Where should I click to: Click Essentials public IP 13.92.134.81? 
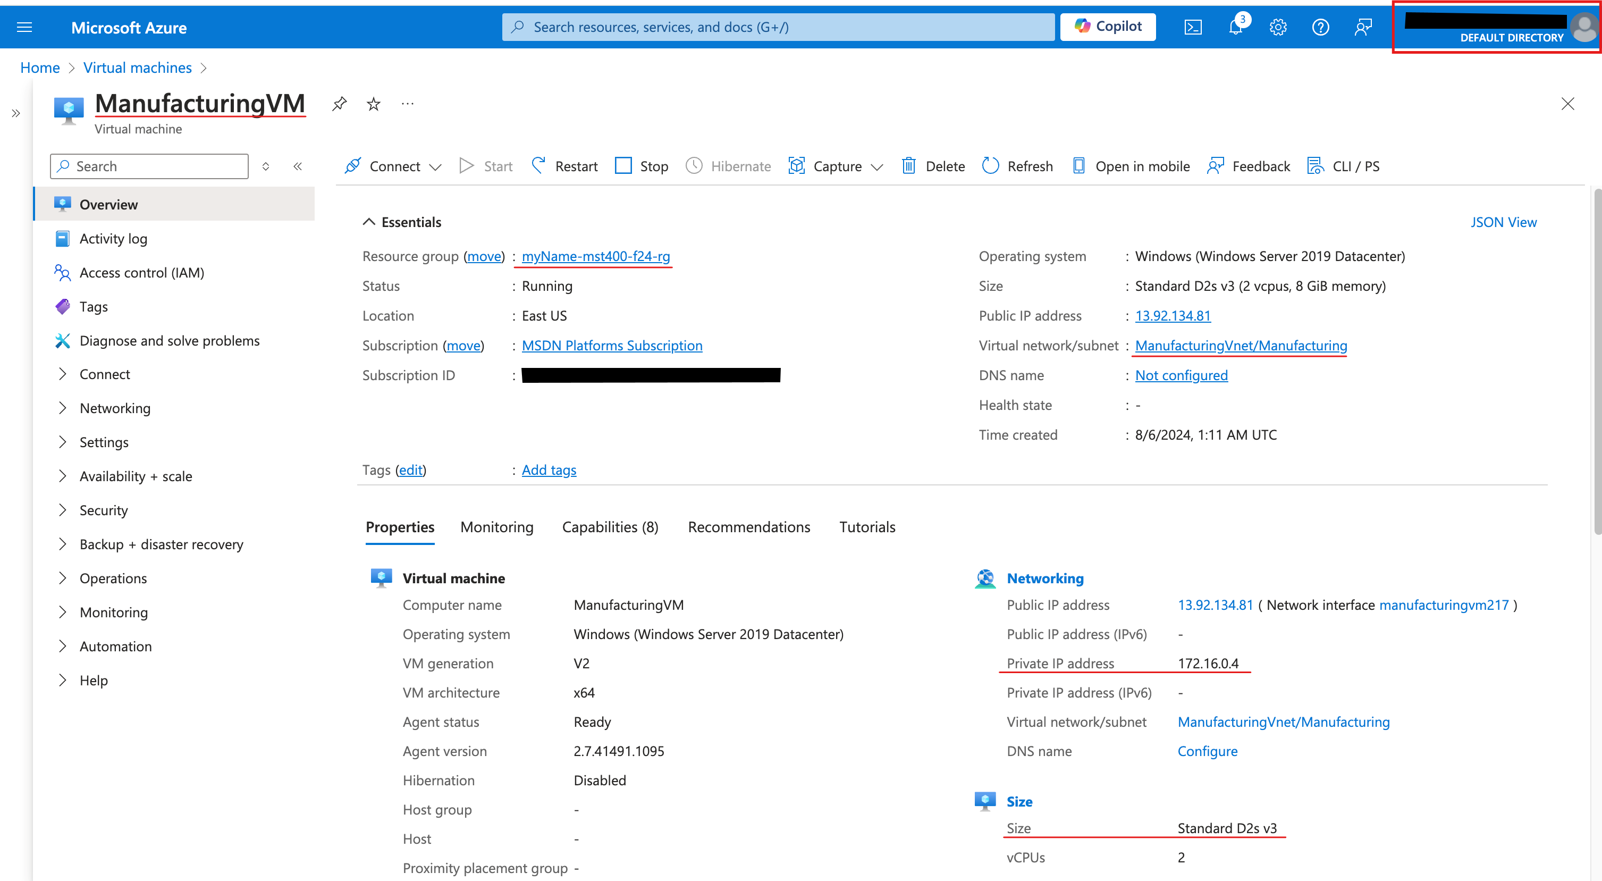click(1173, 315)
